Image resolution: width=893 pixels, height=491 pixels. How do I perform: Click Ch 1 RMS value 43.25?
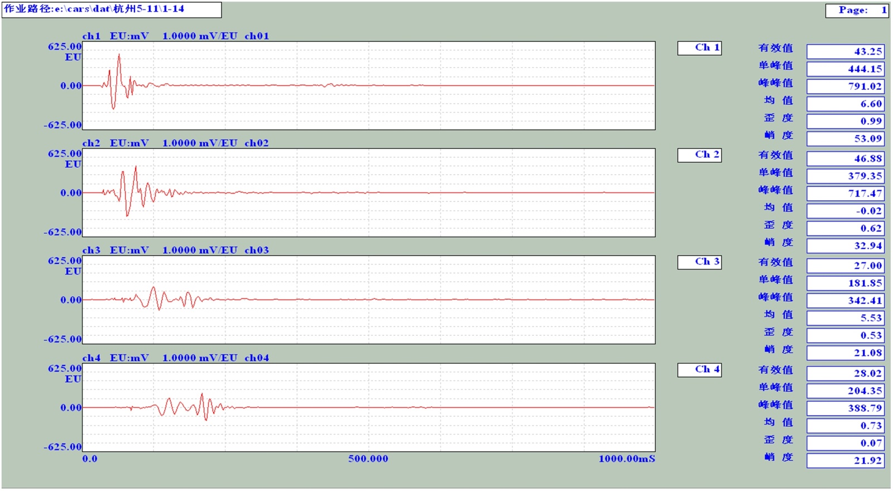click(845, 51)
